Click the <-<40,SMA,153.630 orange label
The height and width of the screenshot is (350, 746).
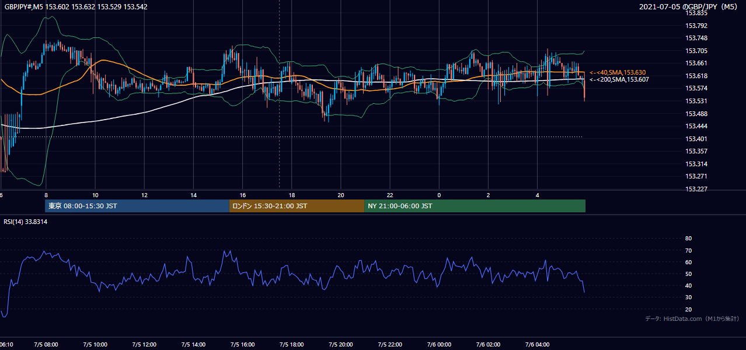[x=618, y=72]
